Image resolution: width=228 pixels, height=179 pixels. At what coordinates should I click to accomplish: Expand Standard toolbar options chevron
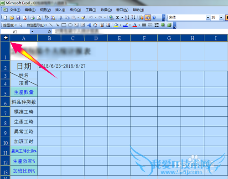coord(164,18)
